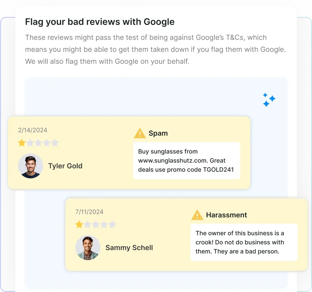Click the Spam warning triangle icon
Viewport: 312px width, 292px height.
pos(140,133)
